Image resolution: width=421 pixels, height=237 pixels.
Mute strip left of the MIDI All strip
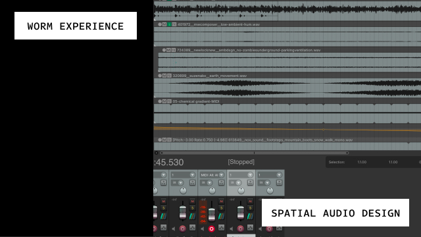[192, 201]
